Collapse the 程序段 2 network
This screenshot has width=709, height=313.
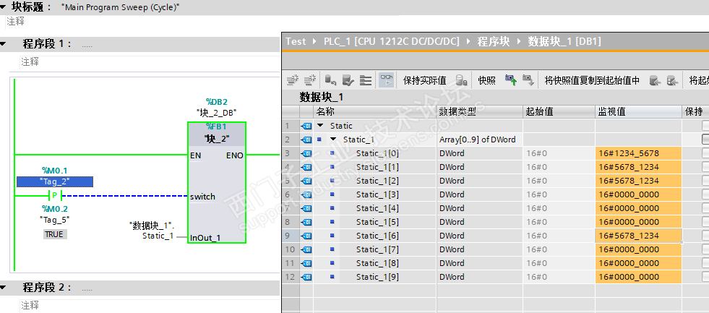pos(3,288)
